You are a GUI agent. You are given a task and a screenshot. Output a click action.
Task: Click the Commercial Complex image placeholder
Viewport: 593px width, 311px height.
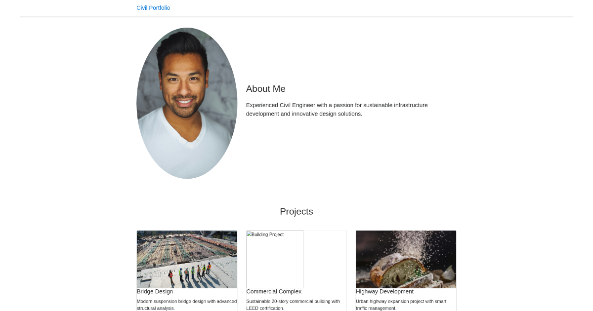click(x=275, y=259)
